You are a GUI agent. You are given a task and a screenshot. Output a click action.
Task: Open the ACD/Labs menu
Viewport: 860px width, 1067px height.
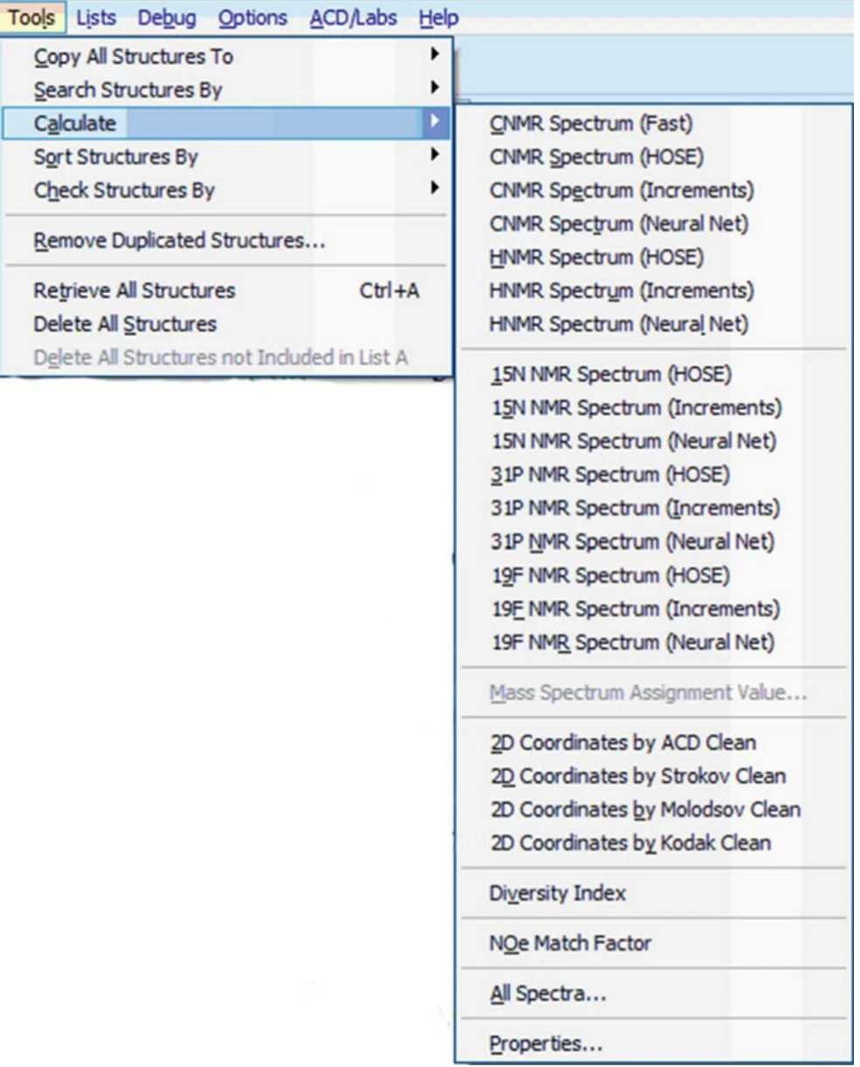(x=353, y=17)
